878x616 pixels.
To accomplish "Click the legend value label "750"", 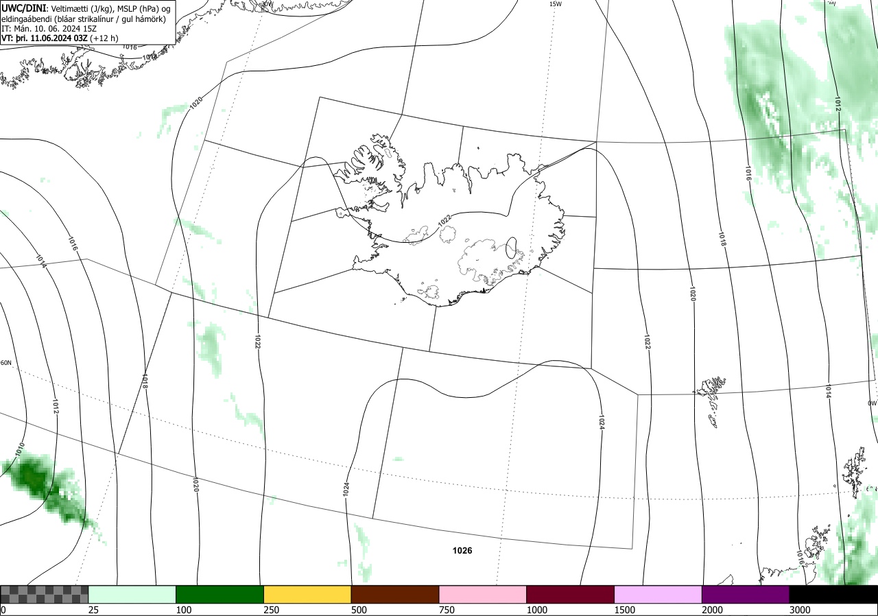I will 447,610.
